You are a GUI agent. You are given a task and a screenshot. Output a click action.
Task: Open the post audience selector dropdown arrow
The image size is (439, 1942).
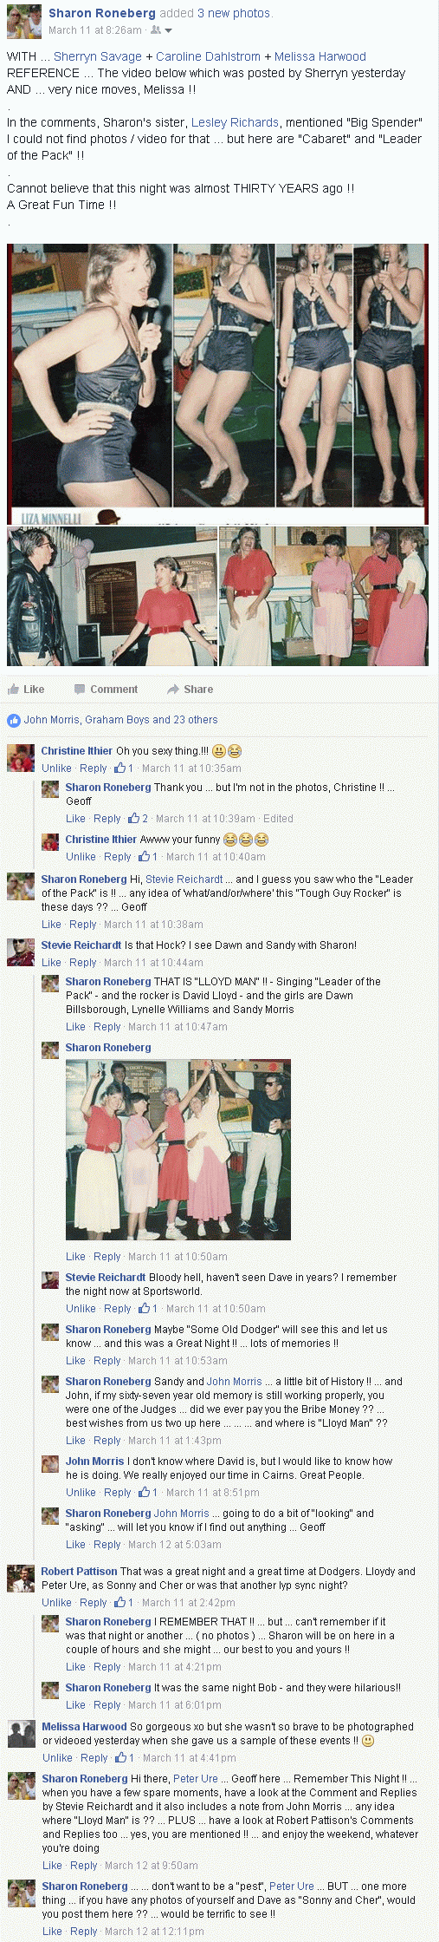168,30
